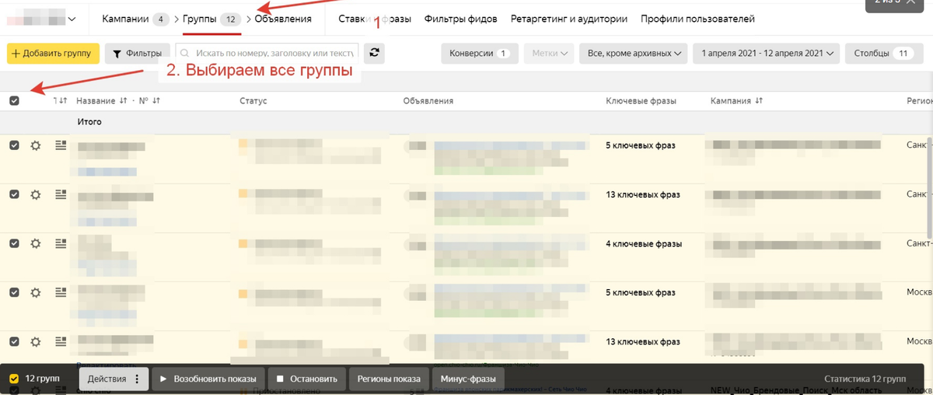Image resolution: width=933 pixels, height=395 pixels.
Task: Click the refresh icon beside the search field
Action: click(376, 53)
